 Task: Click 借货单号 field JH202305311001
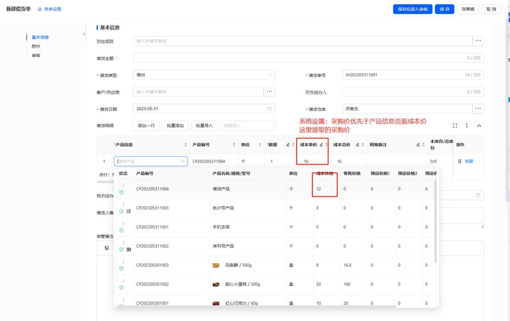tap(413, 75)
